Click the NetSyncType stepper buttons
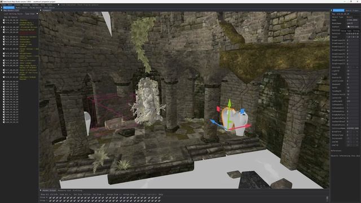 click(356, 135)
